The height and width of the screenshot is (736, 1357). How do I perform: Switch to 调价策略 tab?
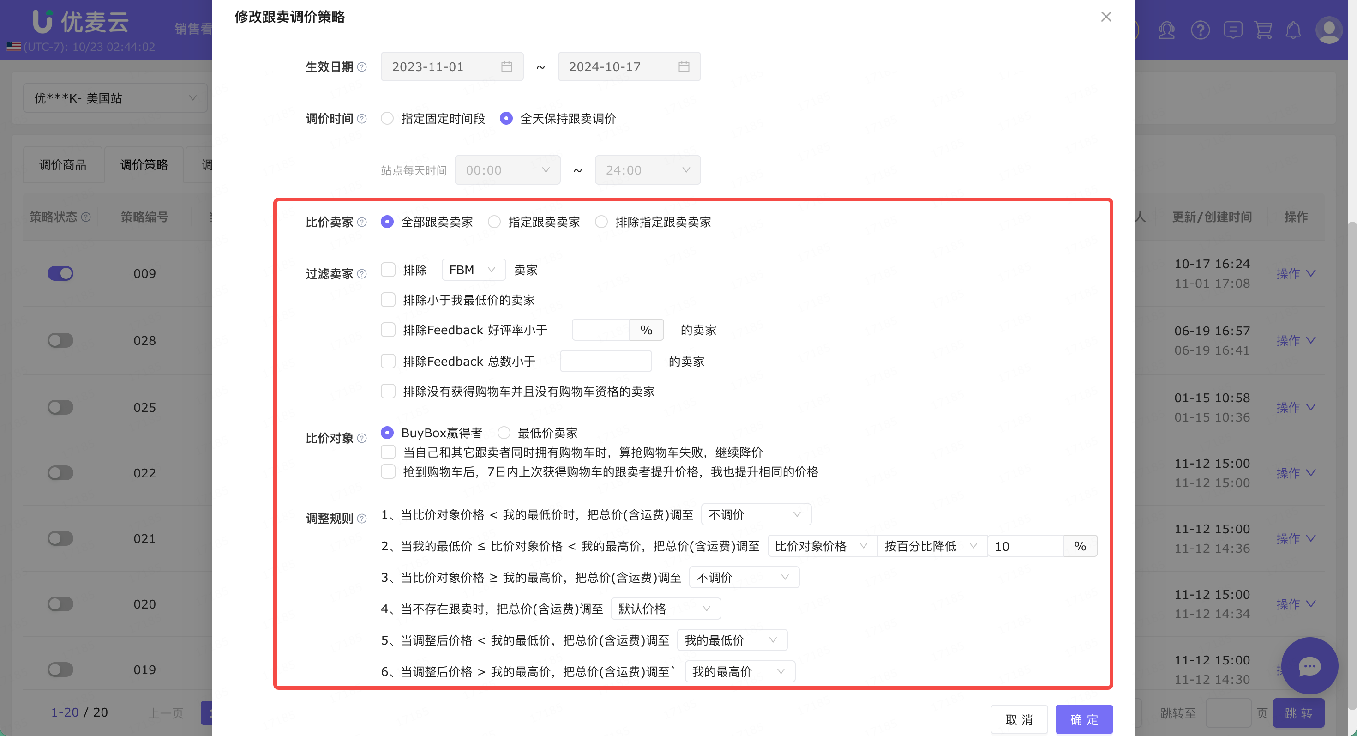coord(144,165)
